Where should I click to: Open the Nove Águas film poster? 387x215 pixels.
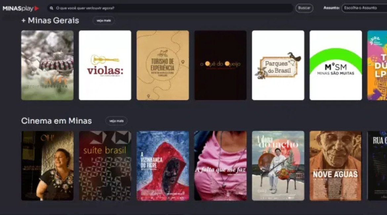click(336, 166)
